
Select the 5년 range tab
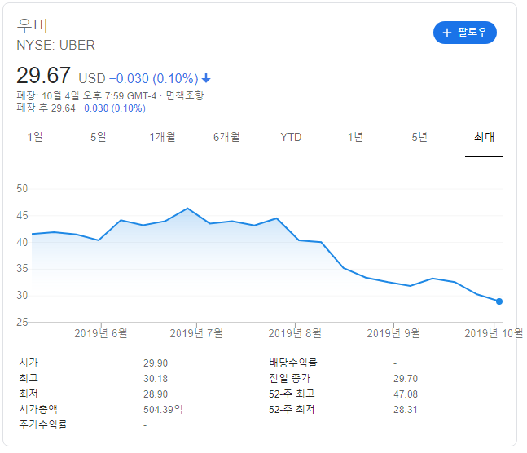[x=419, y=137]
